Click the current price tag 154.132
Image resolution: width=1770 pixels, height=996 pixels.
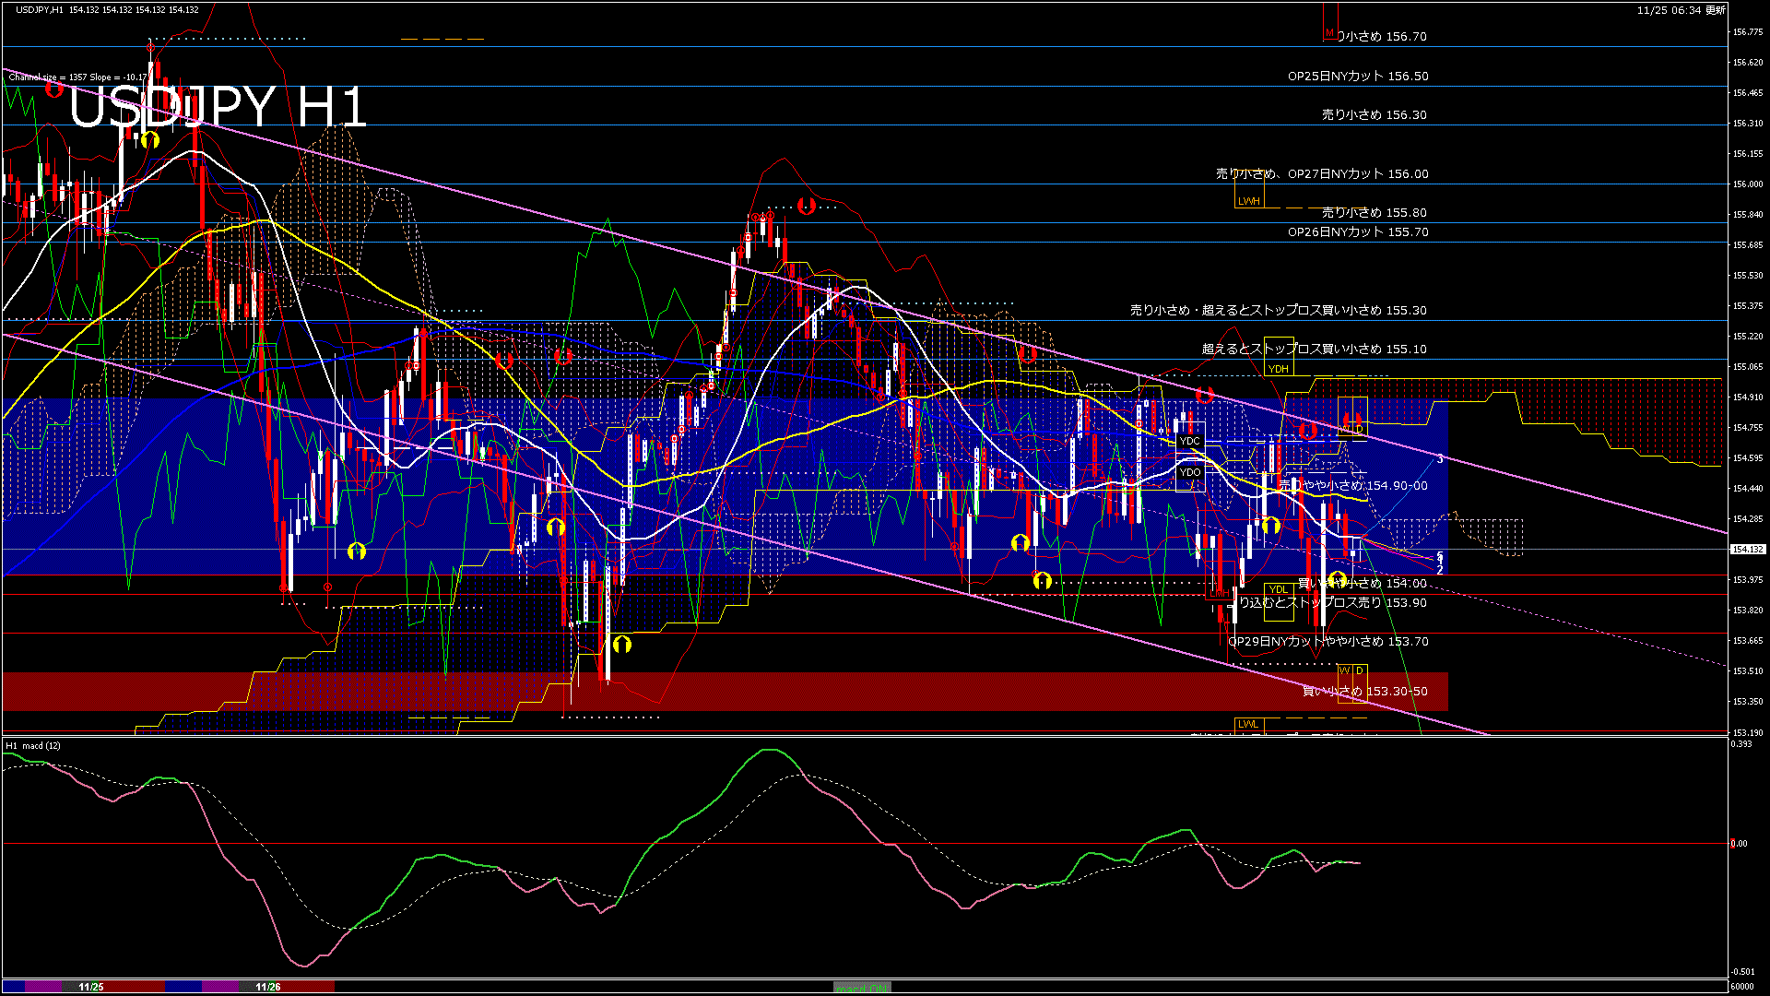[x=1747, y=550]
